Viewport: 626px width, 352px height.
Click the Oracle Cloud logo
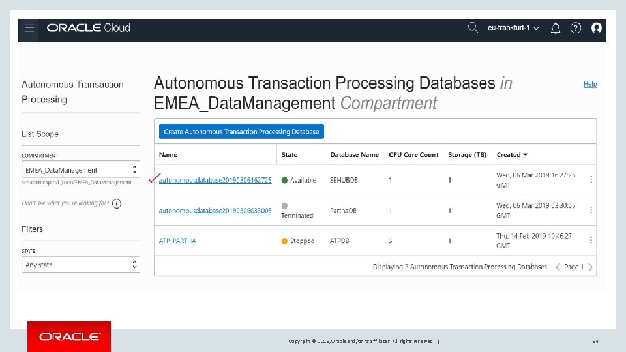pyautogui.click(x=88, y=28)
